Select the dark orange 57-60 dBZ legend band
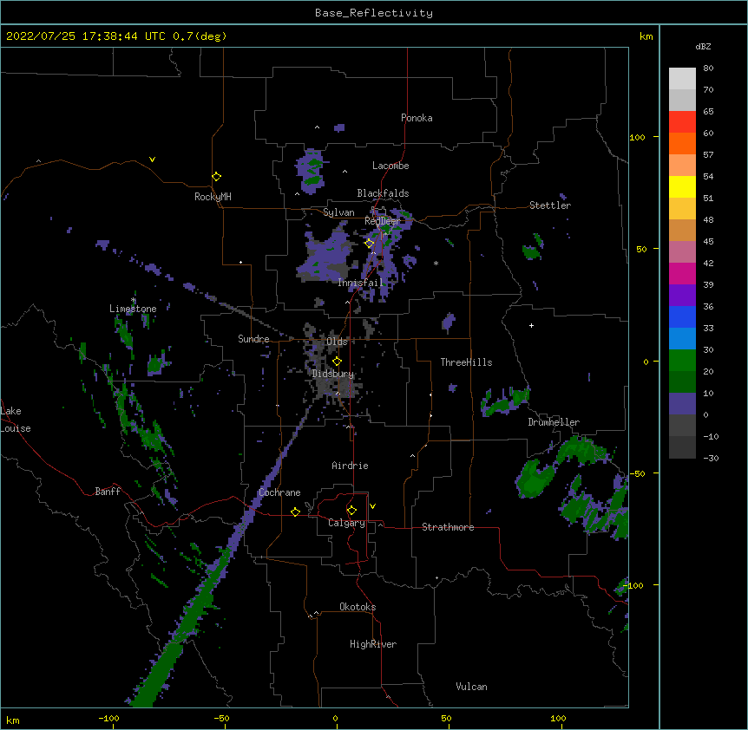 click(682, 143)
